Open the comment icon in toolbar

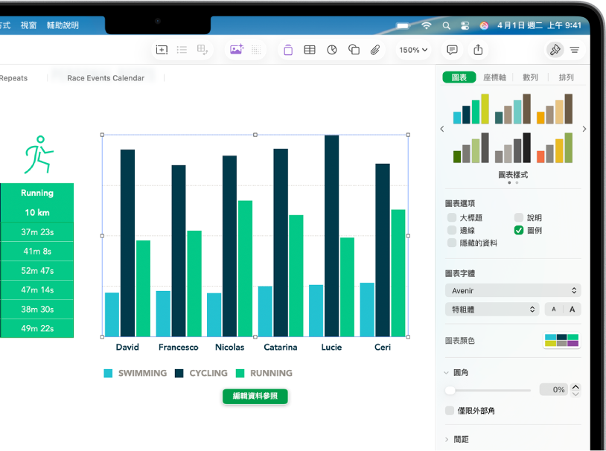coord(452,50)
